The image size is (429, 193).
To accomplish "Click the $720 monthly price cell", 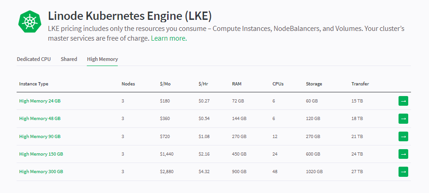I will coord(165,136).
